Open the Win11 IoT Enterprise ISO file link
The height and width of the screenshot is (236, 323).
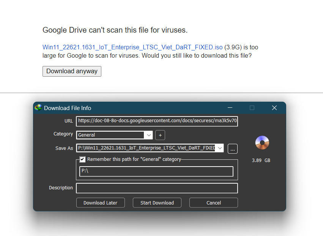coord(132,47)
